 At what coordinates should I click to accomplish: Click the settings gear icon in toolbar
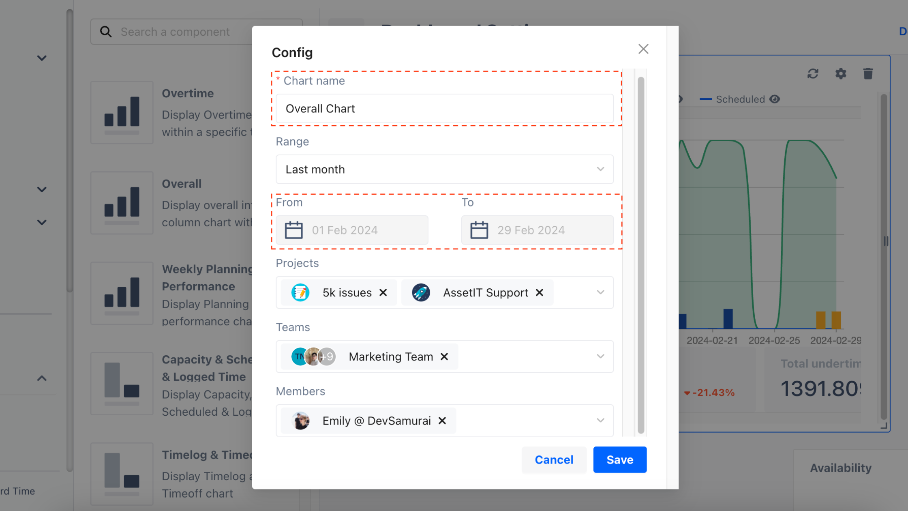[x=841, y=74]
